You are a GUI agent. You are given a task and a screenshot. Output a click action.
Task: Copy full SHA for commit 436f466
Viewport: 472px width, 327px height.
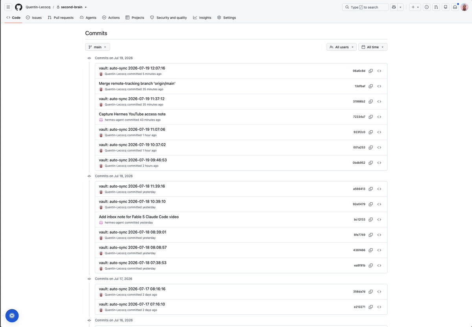tap(371, 250)
